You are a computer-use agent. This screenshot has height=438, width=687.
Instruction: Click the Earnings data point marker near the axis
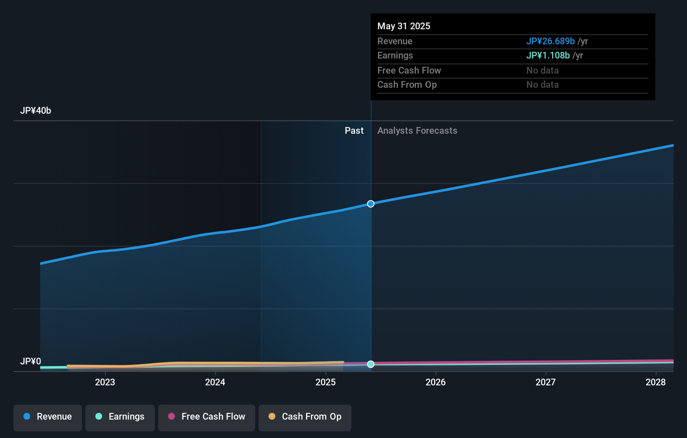(371, 364)
